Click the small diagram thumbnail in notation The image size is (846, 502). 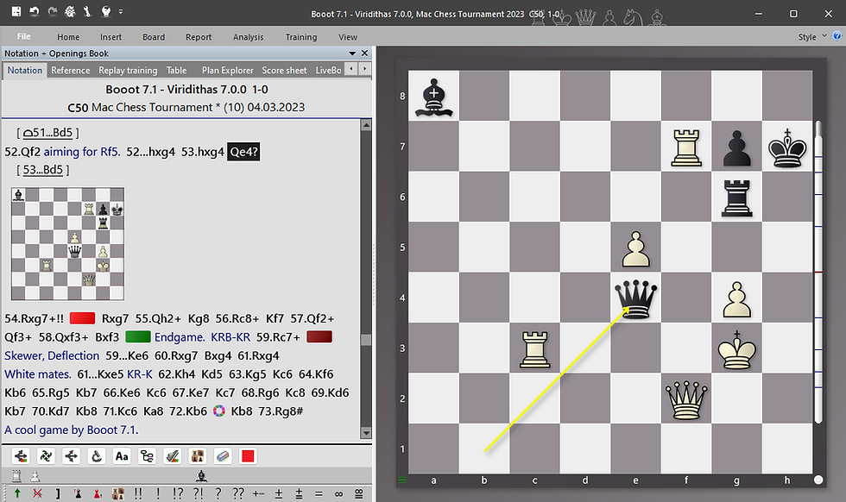coord(67,244)
